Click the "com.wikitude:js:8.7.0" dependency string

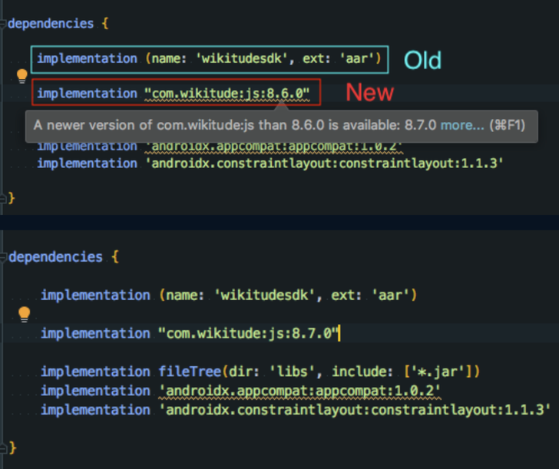pos(248,334)
